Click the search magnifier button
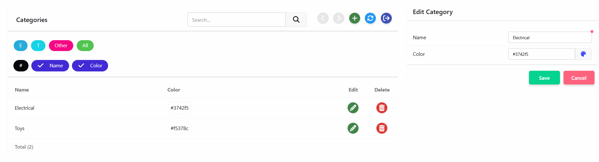599x162 pixels. (296, 20)
